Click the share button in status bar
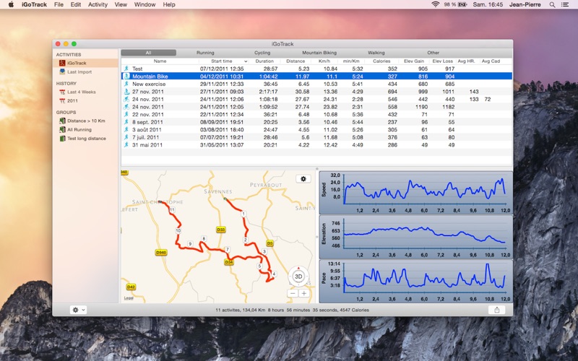 (497, 310)
